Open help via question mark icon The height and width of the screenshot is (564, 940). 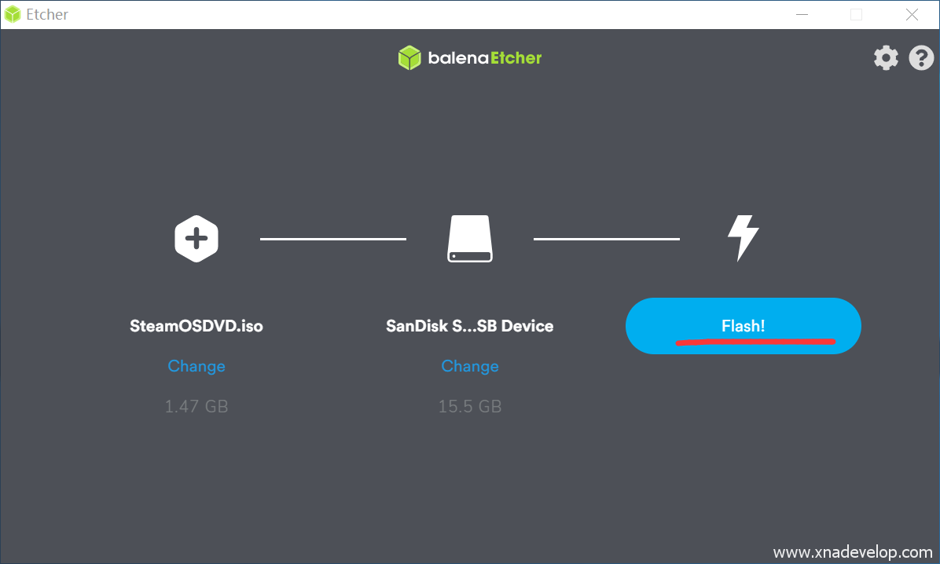tap(921, 57)
